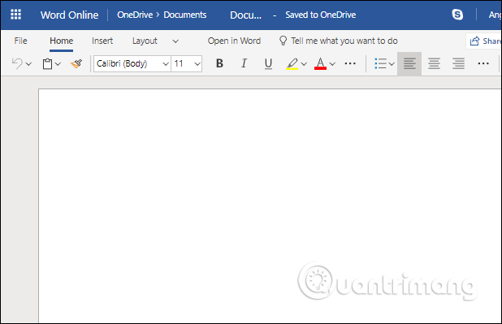Rename the document title Docu...
This screenshot has height=324, width=502.
pyautogui.click(x=245, y=15)
